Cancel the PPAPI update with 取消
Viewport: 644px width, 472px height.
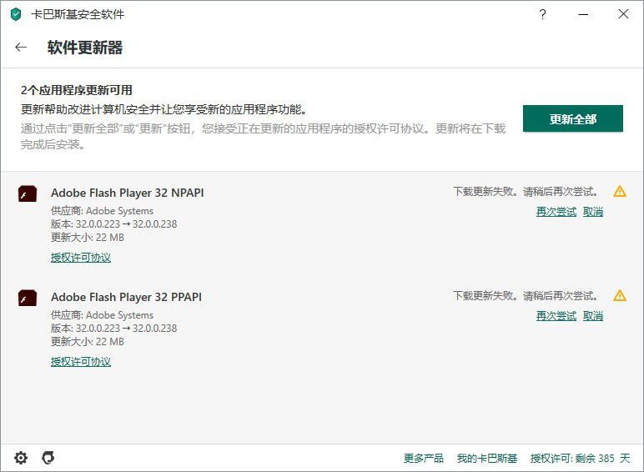tap(593, 316)
